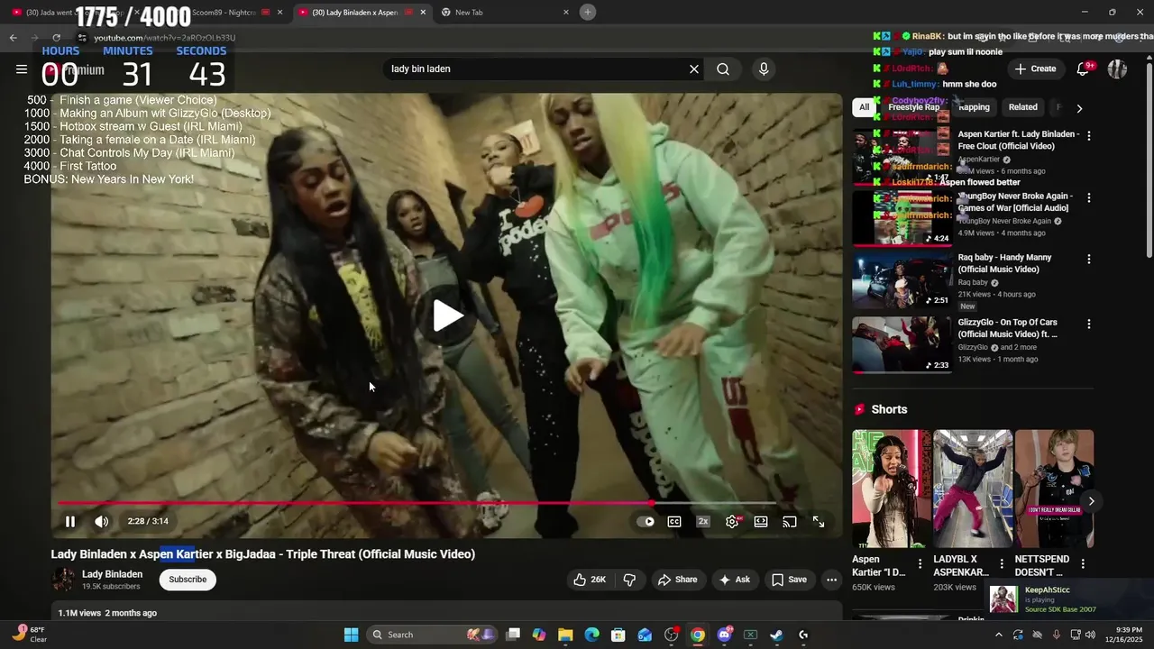
Task: Select the All filter chip
Action: (864, 107)
